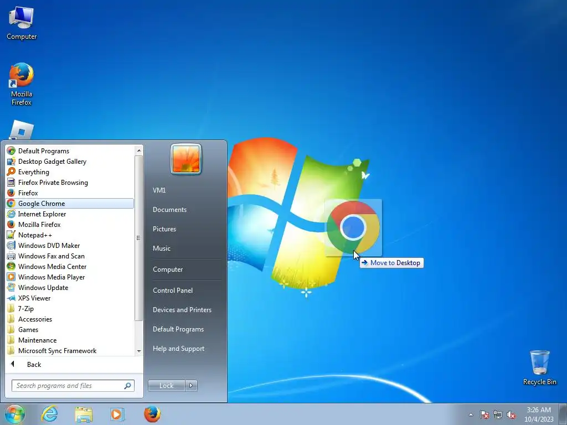Click the Lock button

point(167,386)
